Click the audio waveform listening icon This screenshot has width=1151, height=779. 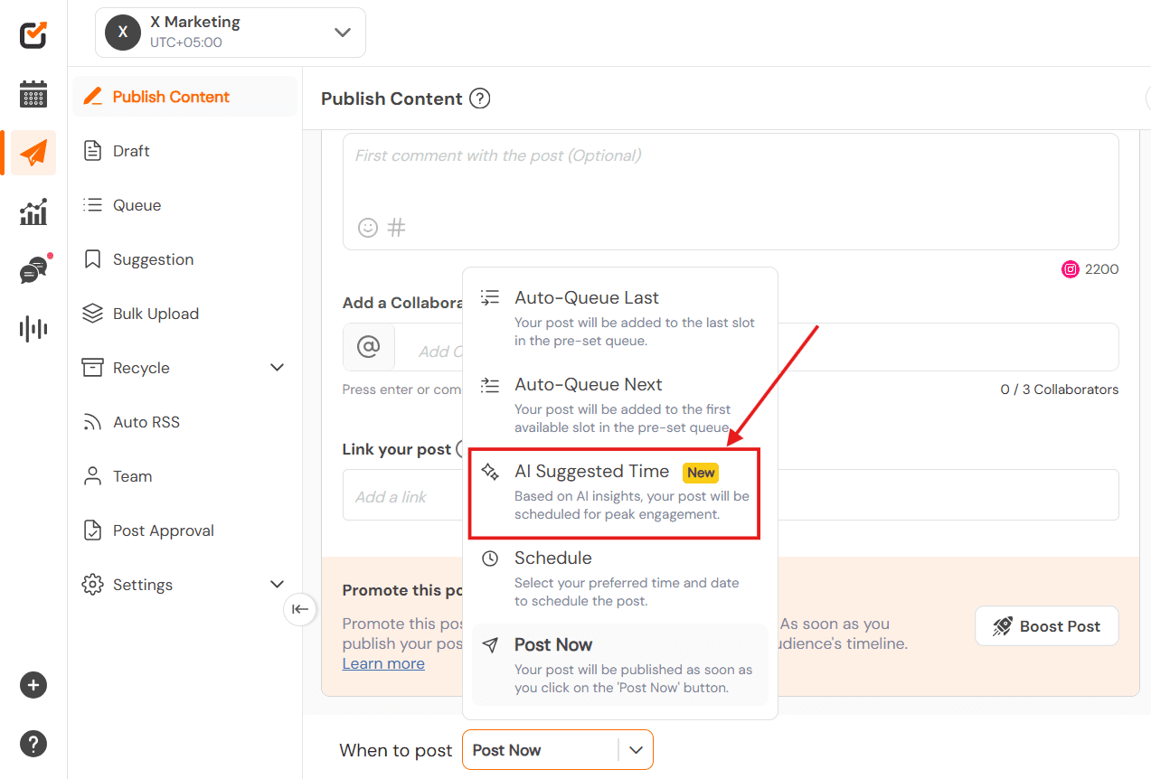click(33, 328)
